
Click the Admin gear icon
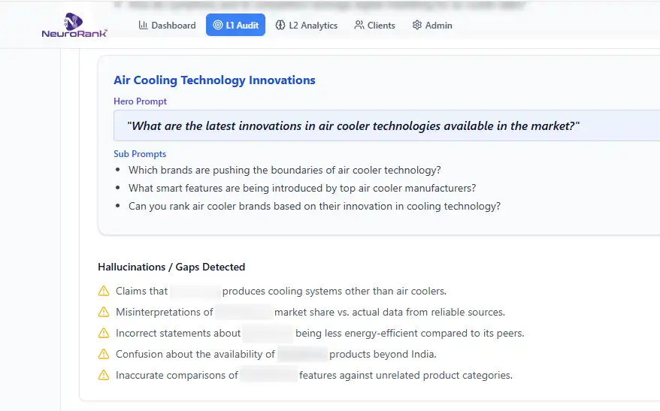coord(417,25)
